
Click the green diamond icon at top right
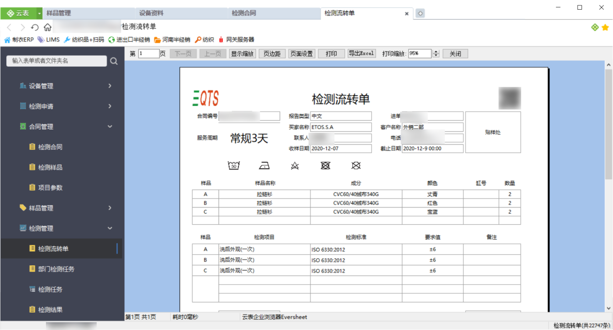pyautogui.click(x=595, y=28)
